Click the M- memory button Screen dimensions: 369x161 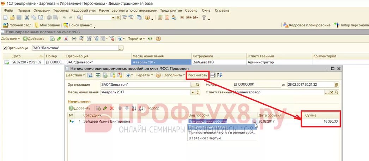(x=196, y=18)
